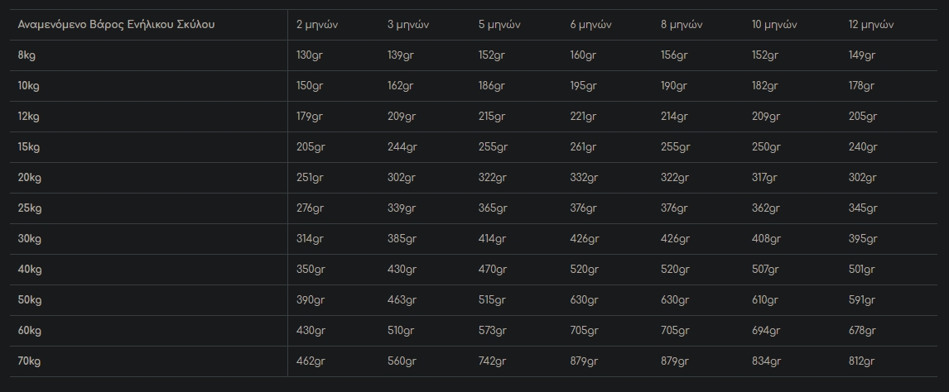Select the 244gr cell in 15kg row
The height and width of the screenshot is (392, 949).
tap(402, 147)
